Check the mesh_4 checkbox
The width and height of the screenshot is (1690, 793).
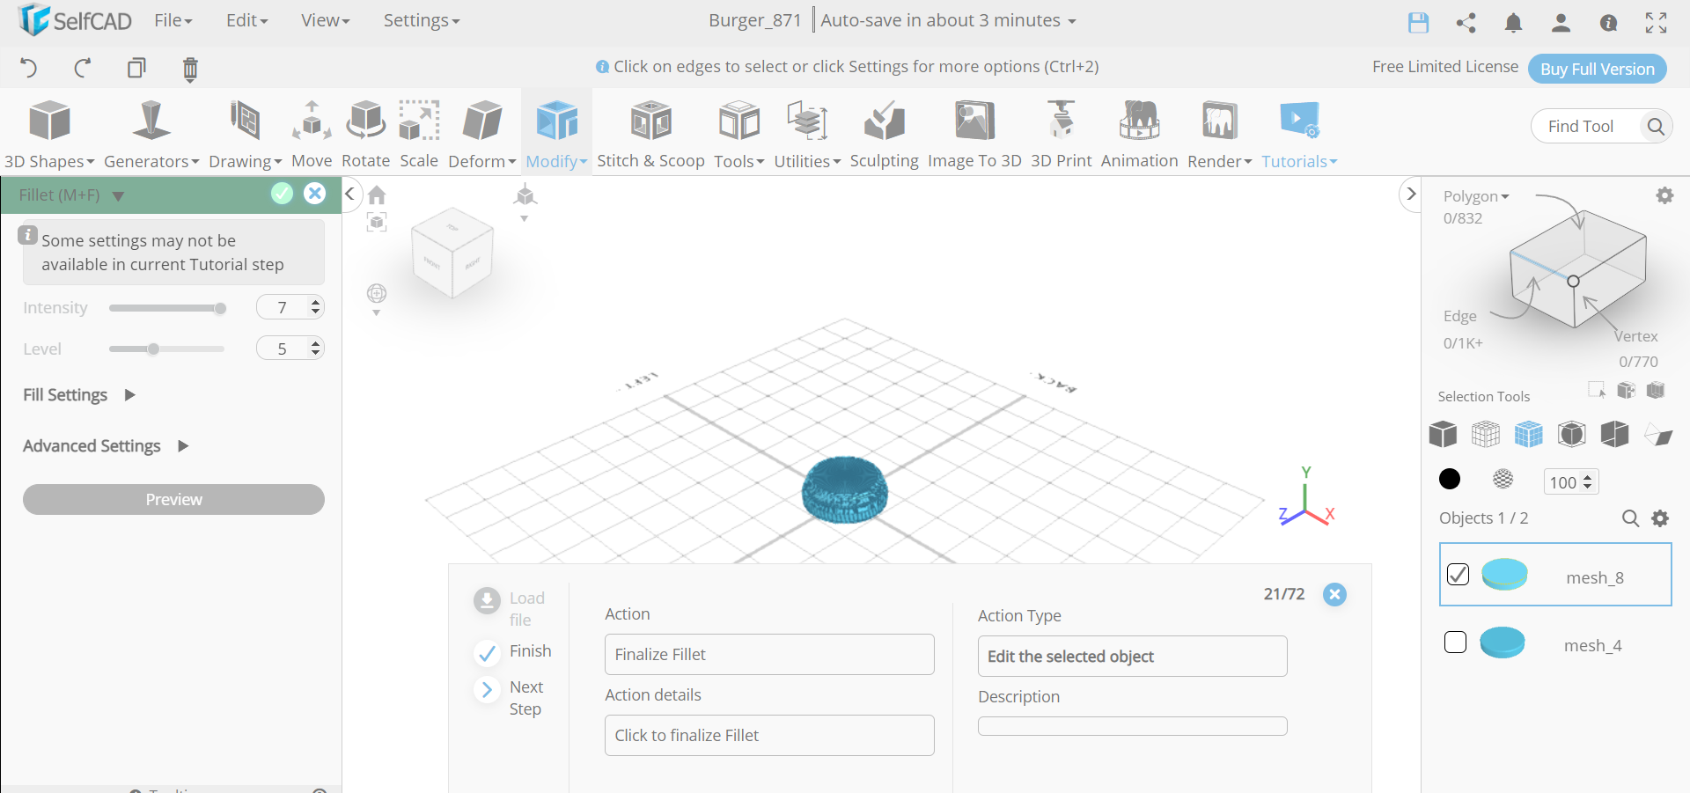[1456, 642]
